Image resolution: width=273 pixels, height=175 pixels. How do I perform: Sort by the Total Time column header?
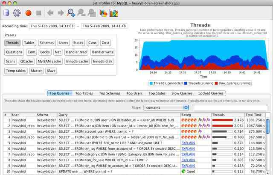coord(255,115)
